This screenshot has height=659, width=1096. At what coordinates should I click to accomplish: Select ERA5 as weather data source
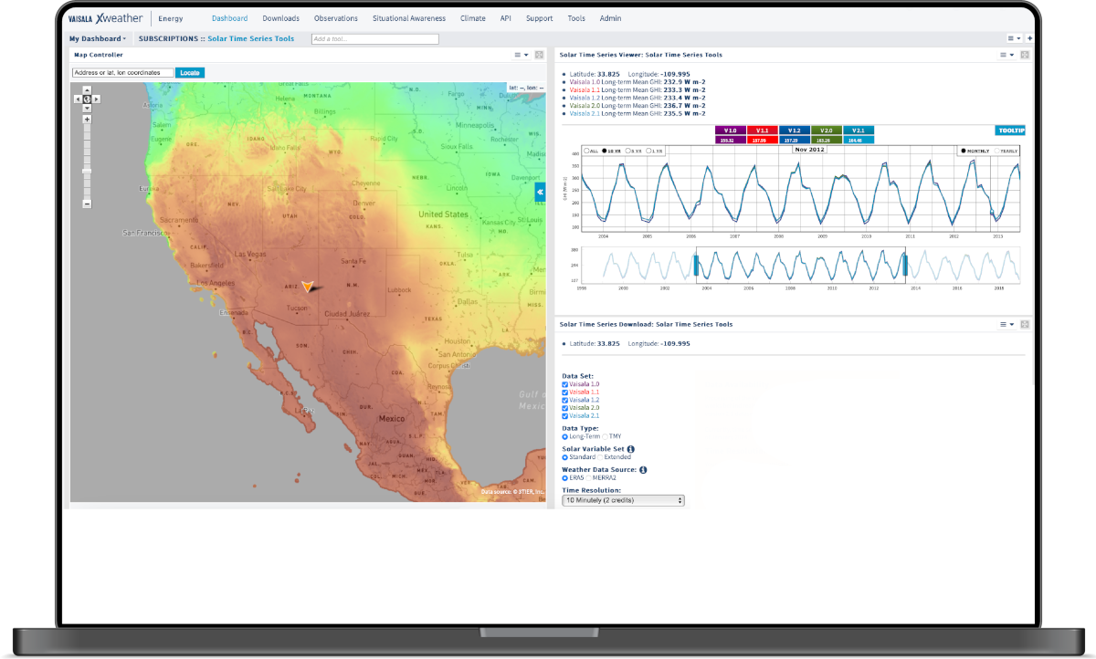coord(564,478)
